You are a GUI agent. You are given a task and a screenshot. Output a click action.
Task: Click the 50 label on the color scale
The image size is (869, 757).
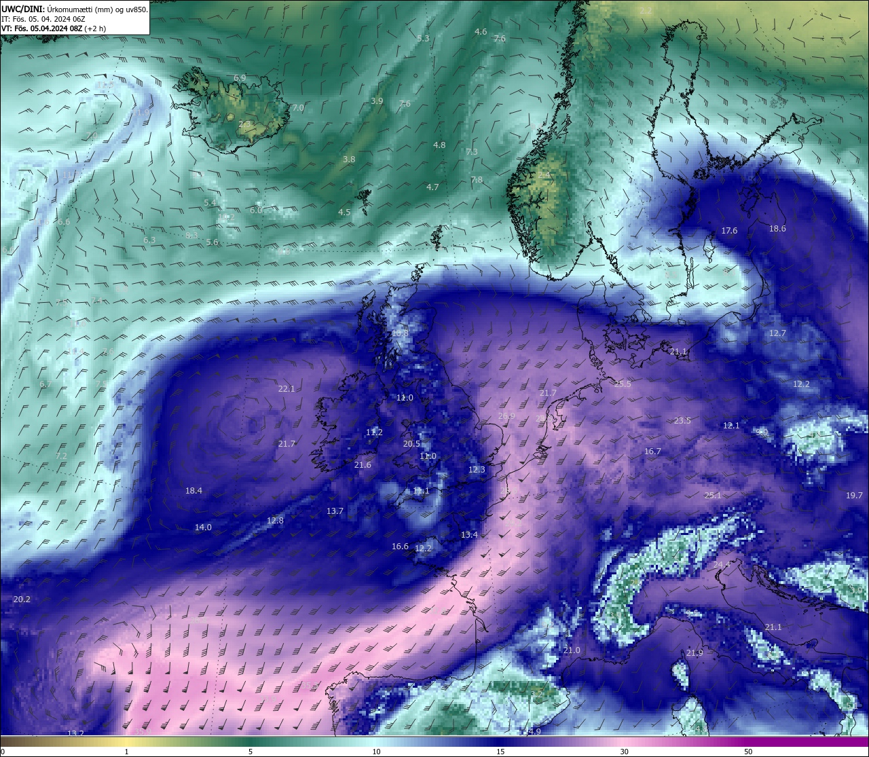pyautogui.click(x=748, y=752)
